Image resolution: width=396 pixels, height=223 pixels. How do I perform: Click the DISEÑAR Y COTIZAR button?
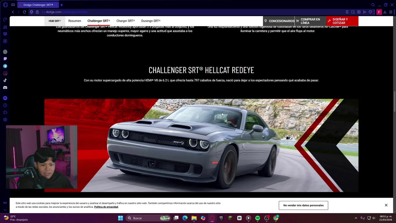click(x=342, y=21)
